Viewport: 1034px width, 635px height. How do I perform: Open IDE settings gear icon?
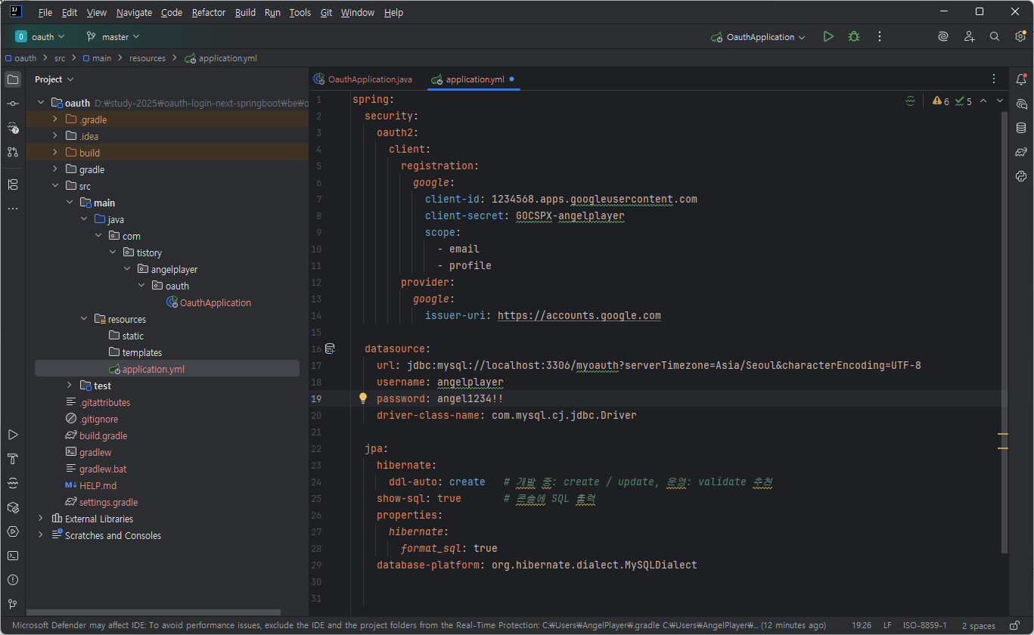coord(1020,36)
